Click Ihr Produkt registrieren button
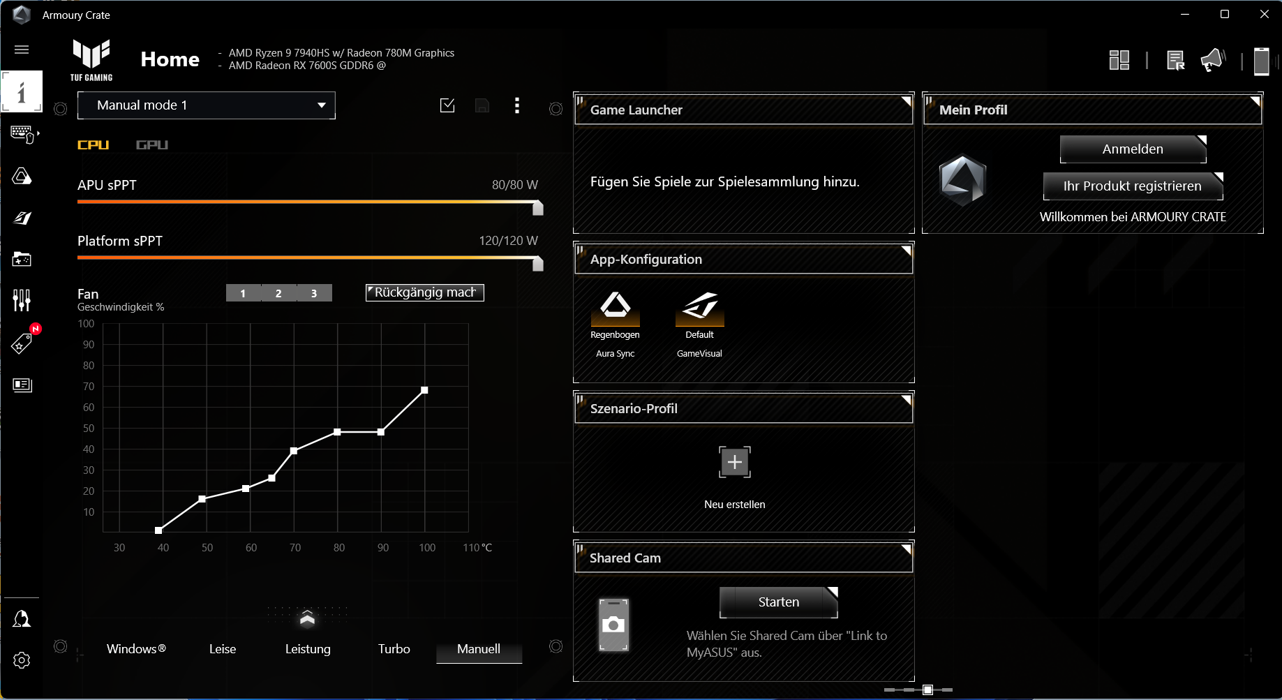 tap(1133, 186)
